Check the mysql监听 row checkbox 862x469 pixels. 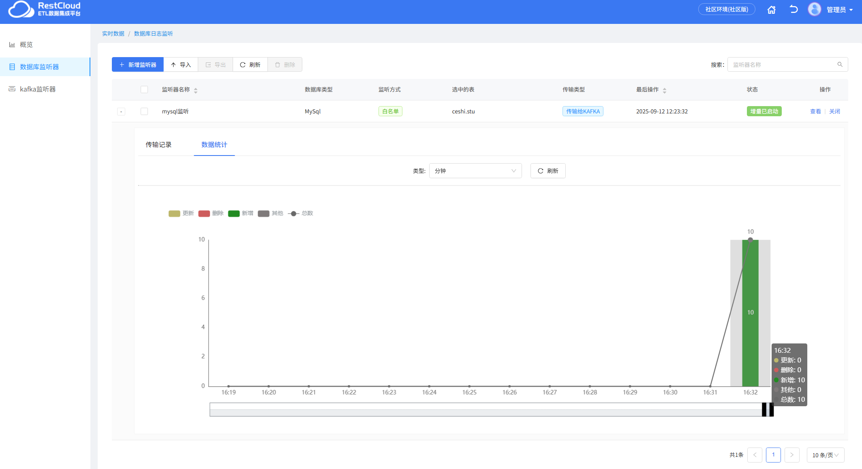click(144, 111)
